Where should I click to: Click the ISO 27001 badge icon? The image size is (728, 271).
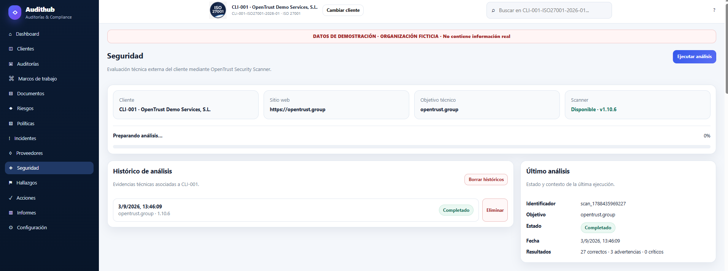point(218,10)
